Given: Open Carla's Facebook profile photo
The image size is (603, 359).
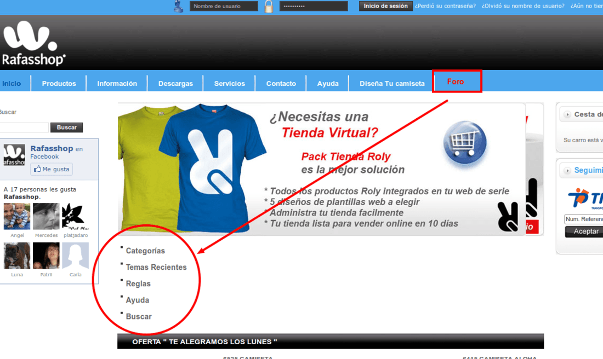Looking at the screenshot, I should pyautogui.click(x=76, y=256).
